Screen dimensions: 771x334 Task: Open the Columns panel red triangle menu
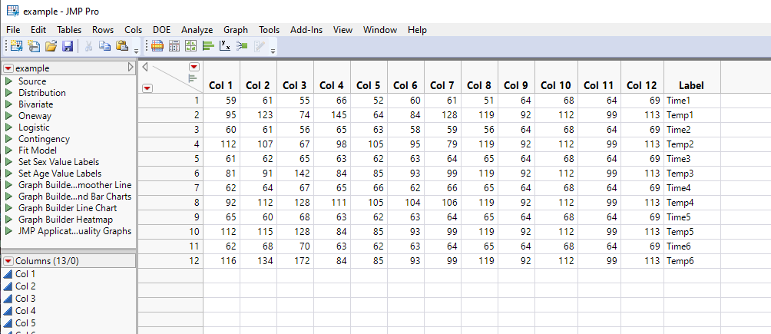8,261
